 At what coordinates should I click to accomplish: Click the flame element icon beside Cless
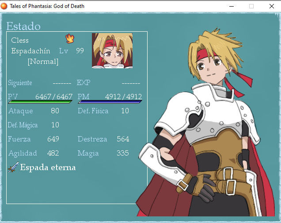(70, 38)
